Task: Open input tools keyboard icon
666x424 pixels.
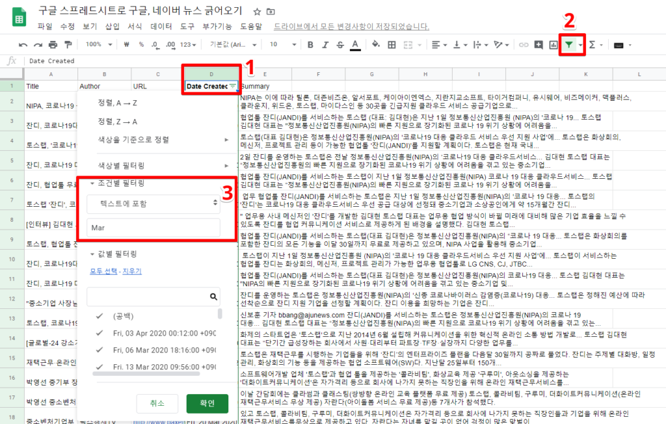Action: click(x=619, y=45)
